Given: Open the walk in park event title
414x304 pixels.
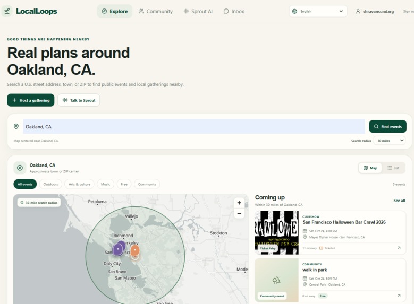Looking at the screenshot, I should coord(315,270).
